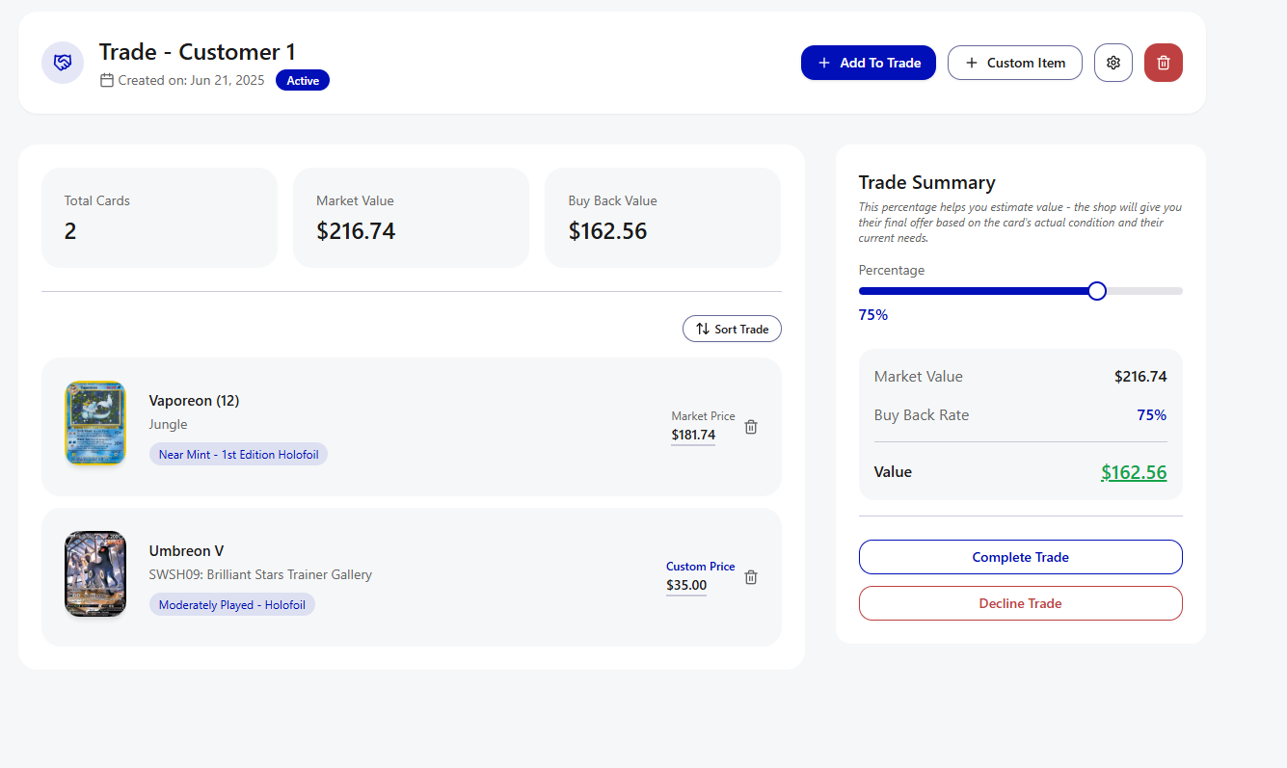
Task: Select the Umbreon V card name
Action: (x=186, y=551)
